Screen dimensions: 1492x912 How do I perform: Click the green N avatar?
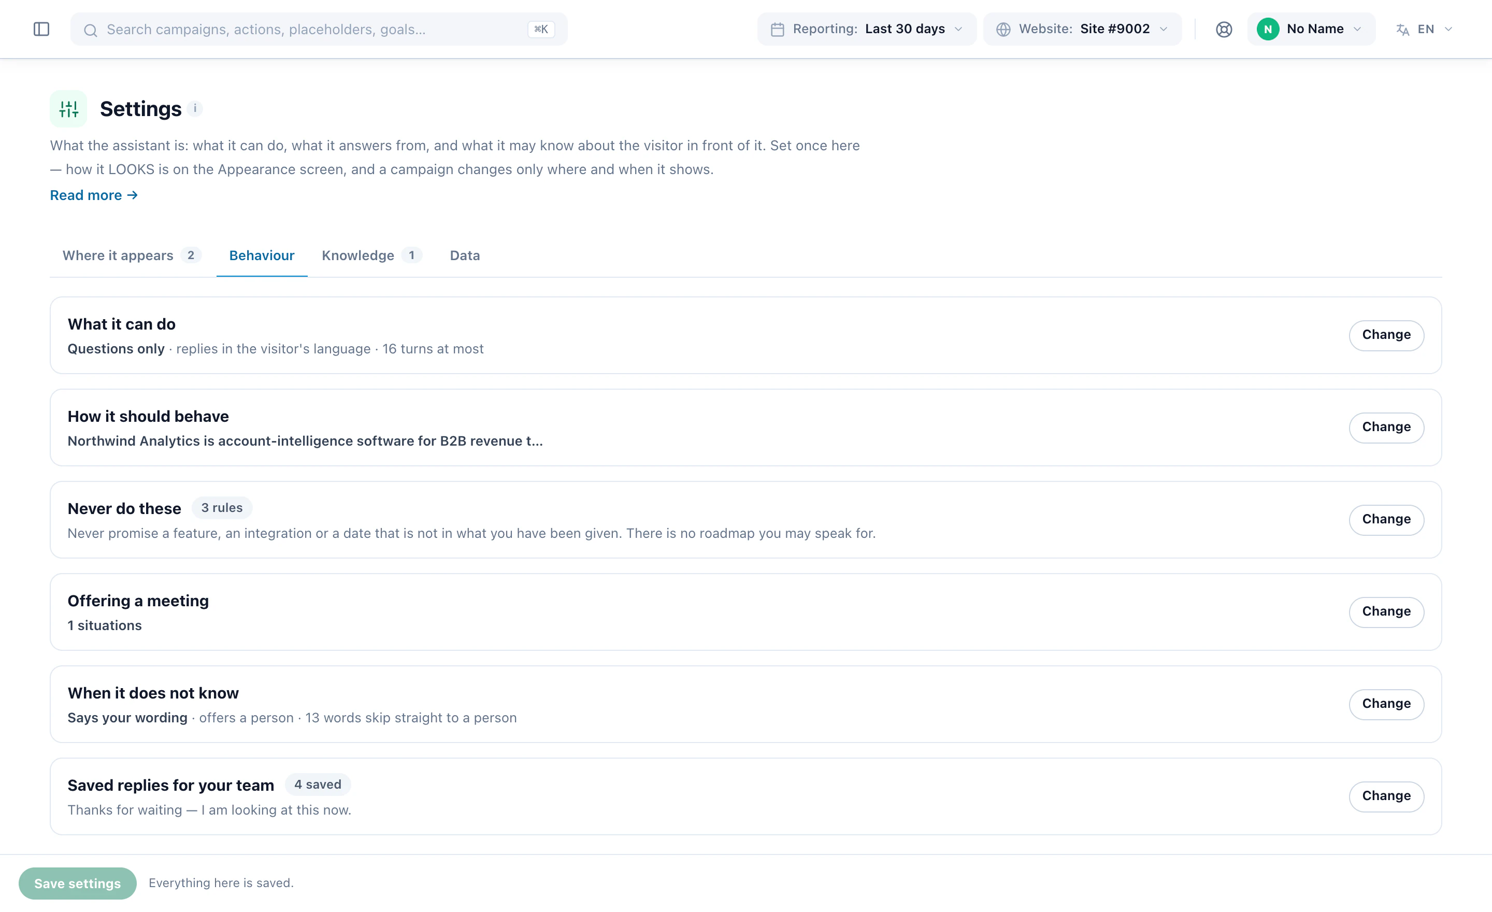pyautogui.click(x=1268, y=29)
